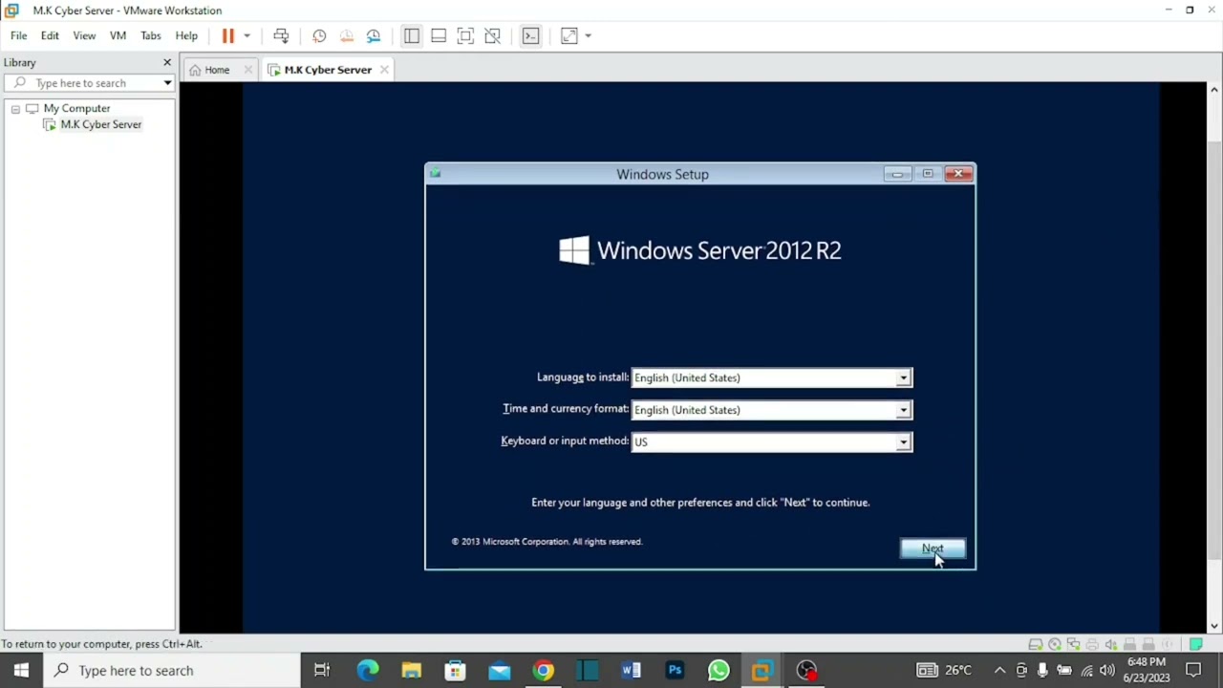Close the Home tab

[248, 70]
